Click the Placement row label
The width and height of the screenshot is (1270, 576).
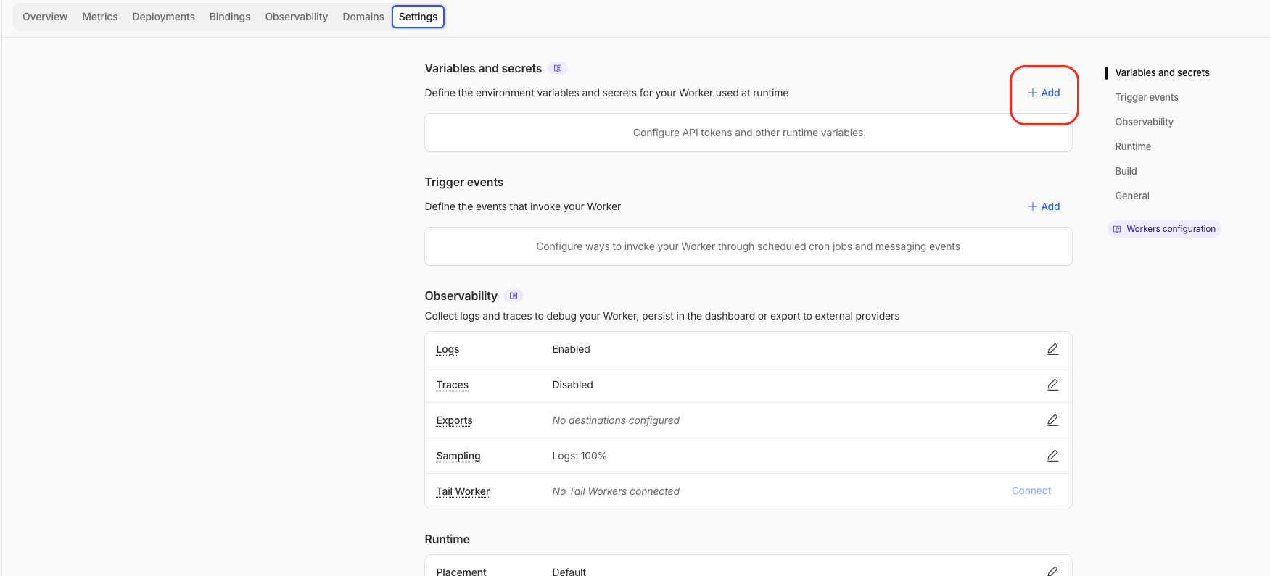(x=461, y=572)
